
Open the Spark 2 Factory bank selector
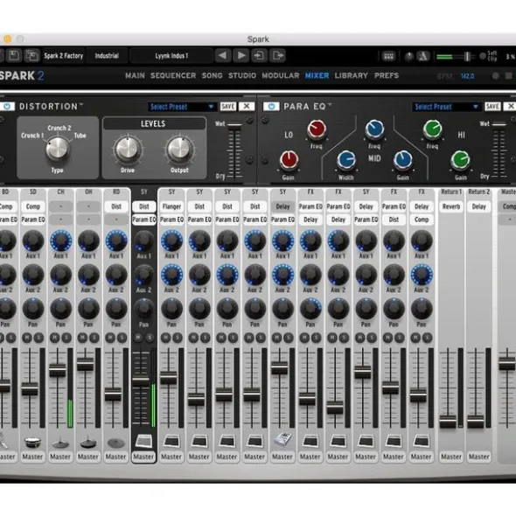[63, 56]
